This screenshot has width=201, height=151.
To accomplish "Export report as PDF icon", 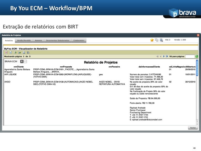I will 6,52.
